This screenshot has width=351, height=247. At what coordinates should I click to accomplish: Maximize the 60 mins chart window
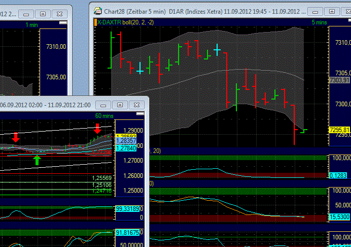(120, 105)
